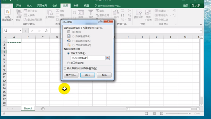This screenshot has width=211, height=119.
Task: Click Cancel button in Import dialog
Action: [104, 75]
